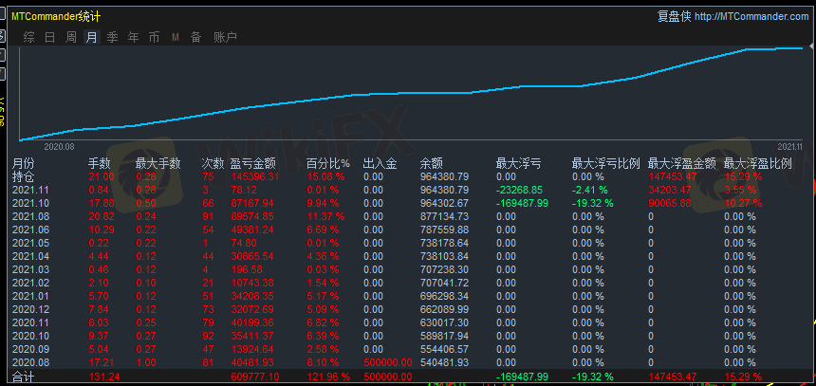The height and width of the screenshot is (386, 816).
Task: Open the 备 notes tab
Action: (195, 37)
